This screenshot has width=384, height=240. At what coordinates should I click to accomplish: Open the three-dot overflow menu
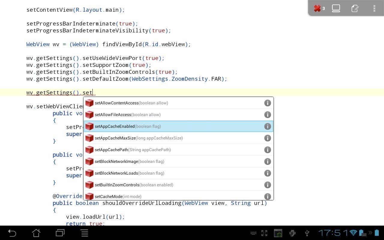[x=374, y=8]
